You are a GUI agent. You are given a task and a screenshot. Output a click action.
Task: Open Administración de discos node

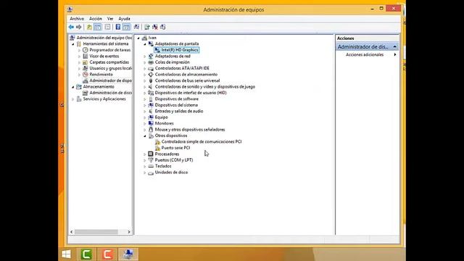point(111,93)
